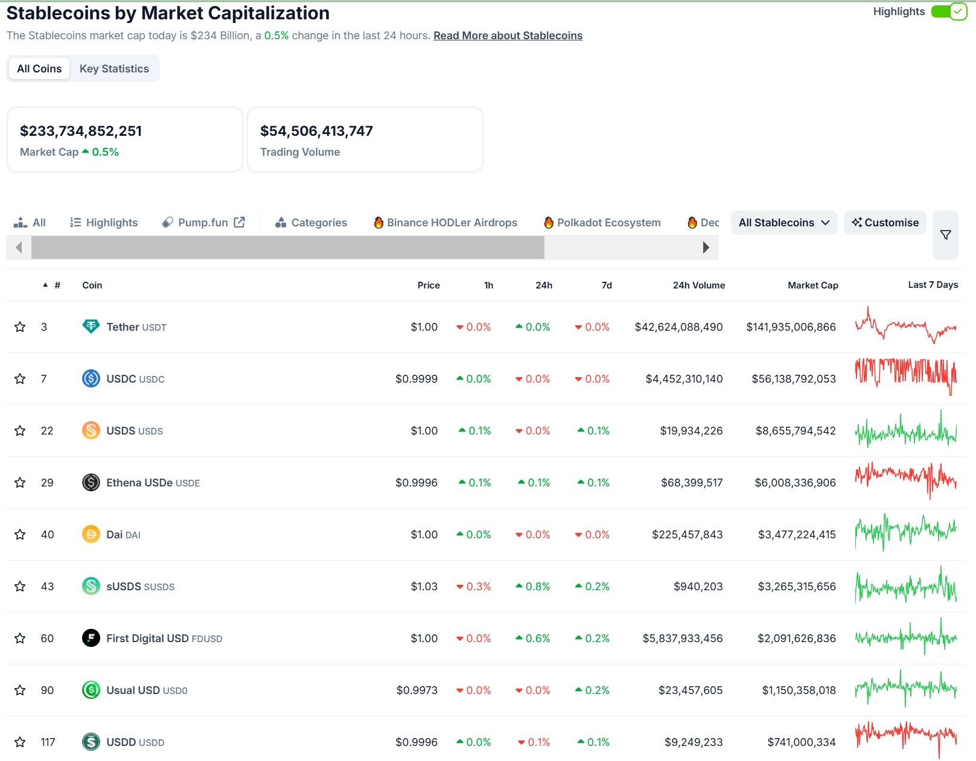
Task: Sort by 24h Volume column
Action: pos(699,285)
